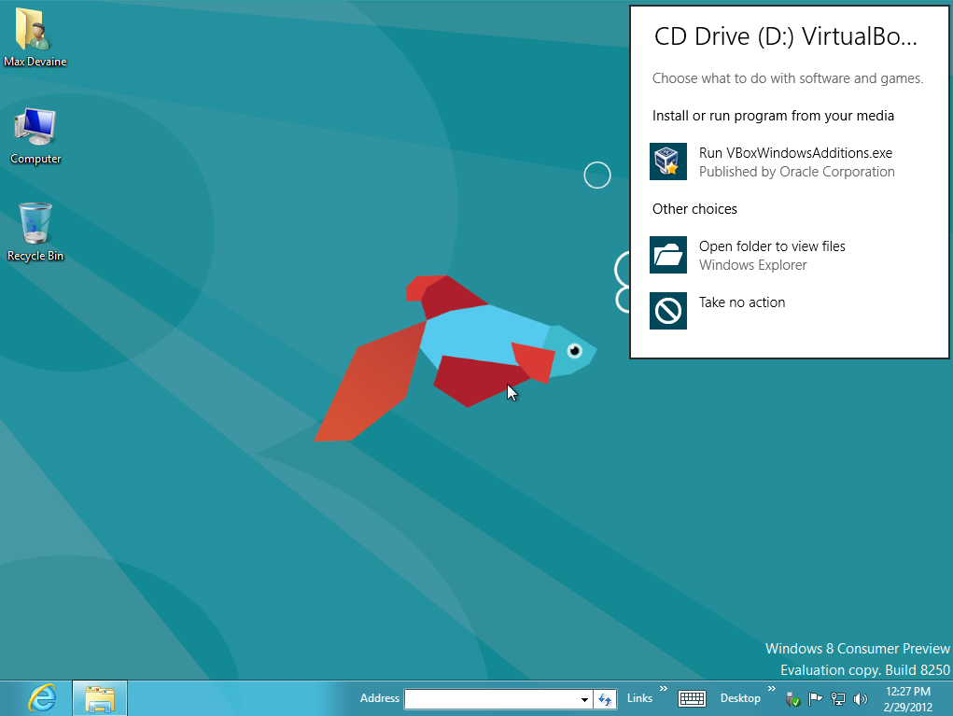Click the 'CD Drive (D:) VirtualBo...' title
The height and width of the screenshot is (716, 953).
(785, 36)
